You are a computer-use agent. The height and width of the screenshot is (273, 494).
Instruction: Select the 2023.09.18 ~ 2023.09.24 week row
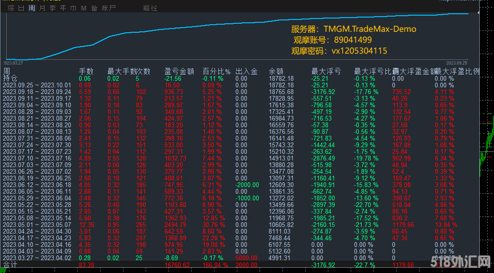[x=228, y=92]
